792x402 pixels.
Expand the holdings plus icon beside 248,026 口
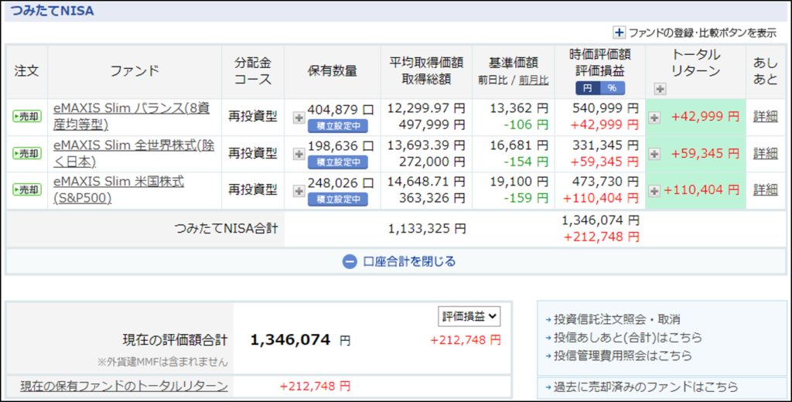[x=299, y=191]
